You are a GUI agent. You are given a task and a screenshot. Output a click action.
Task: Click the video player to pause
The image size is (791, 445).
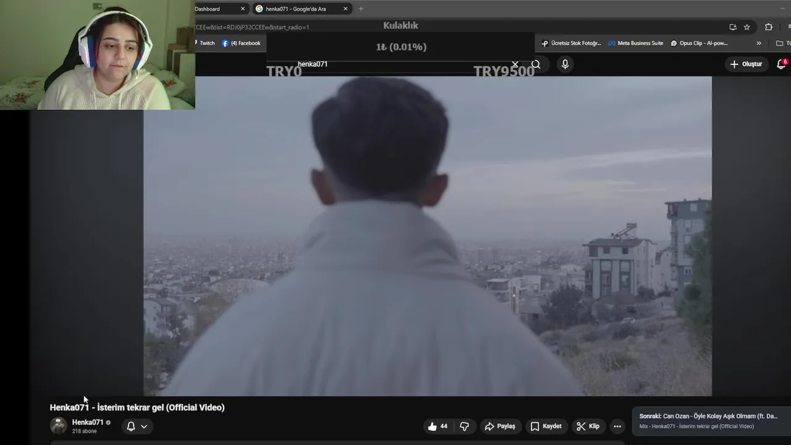pyautogui.click(x=428, y=235)
